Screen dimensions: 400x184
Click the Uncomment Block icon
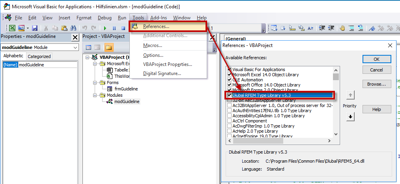tap(361, 28)
